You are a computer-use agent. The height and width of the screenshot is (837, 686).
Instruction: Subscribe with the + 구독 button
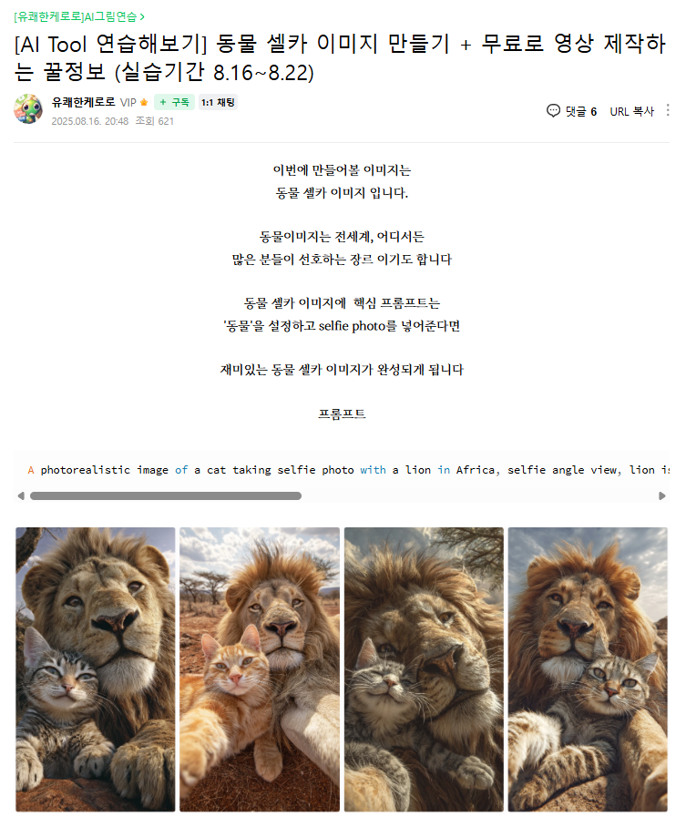pyautogui.click(x=174, y=102)
